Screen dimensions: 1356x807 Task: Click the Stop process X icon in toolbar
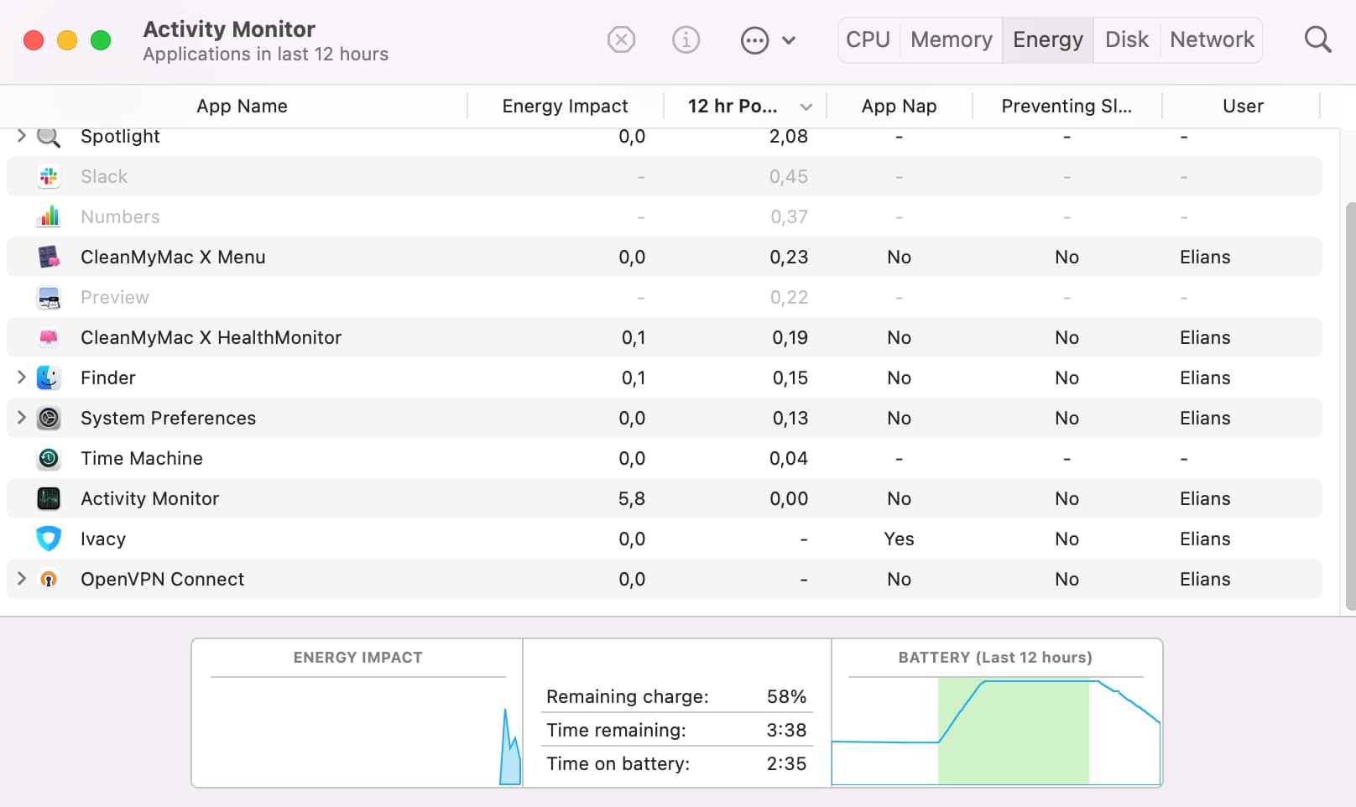pyautogui.click(x=621, y=39)
